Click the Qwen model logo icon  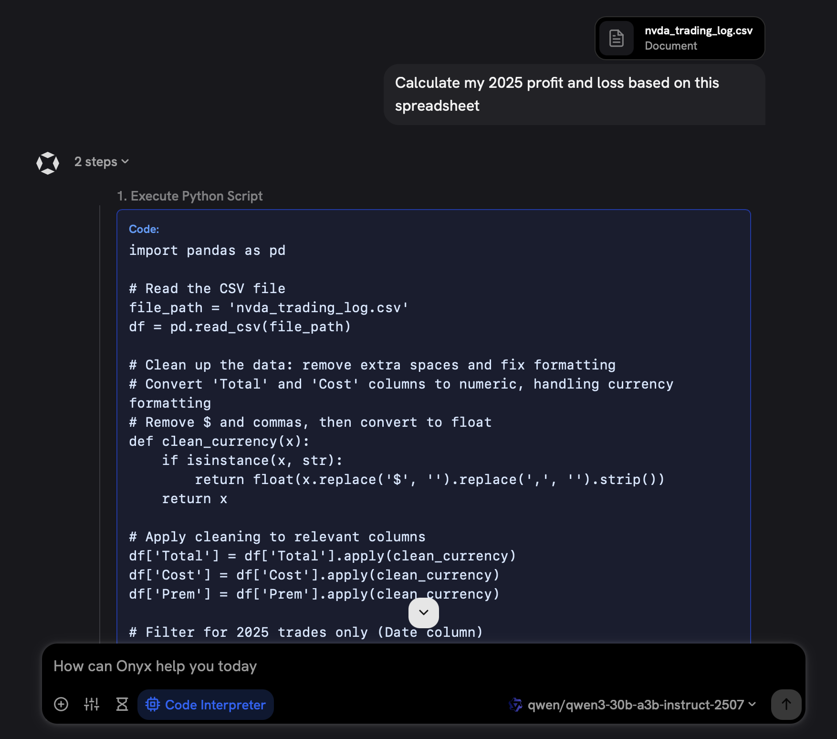pos(516,705)
